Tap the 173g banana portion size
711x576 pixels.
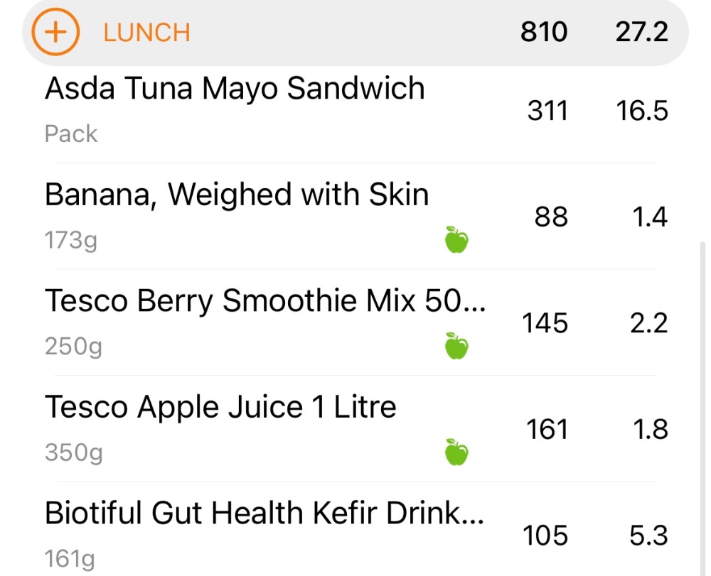point(70,240)
